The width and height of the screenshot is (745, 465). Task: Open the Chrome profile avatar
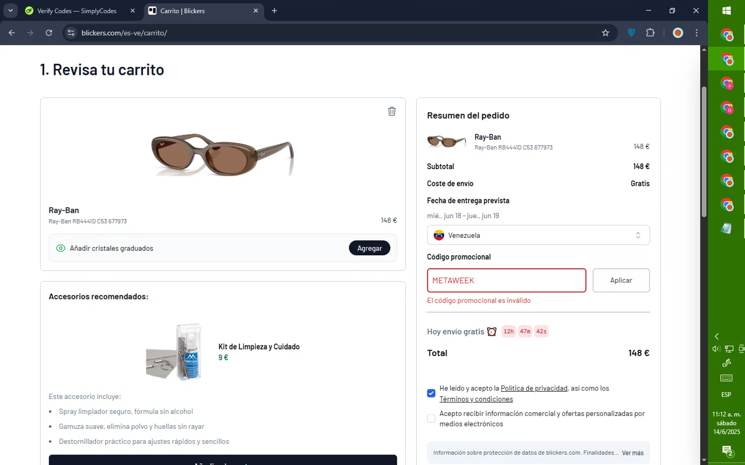(678, 33)
